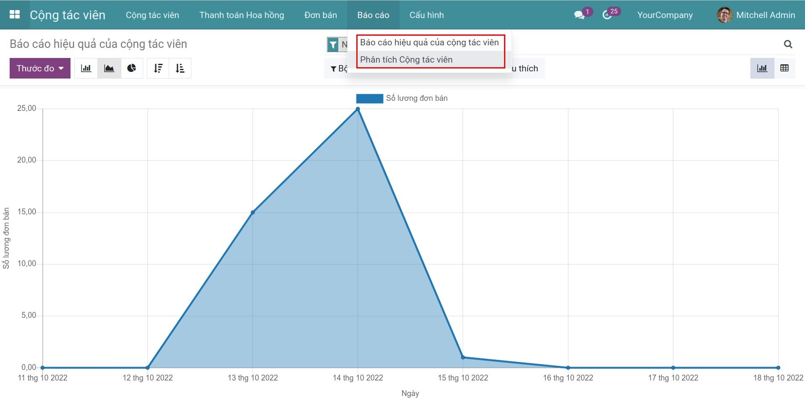Expand the Thước đo measures dropdown
Screen dimensions: 805x399
(x=40, y=68)
